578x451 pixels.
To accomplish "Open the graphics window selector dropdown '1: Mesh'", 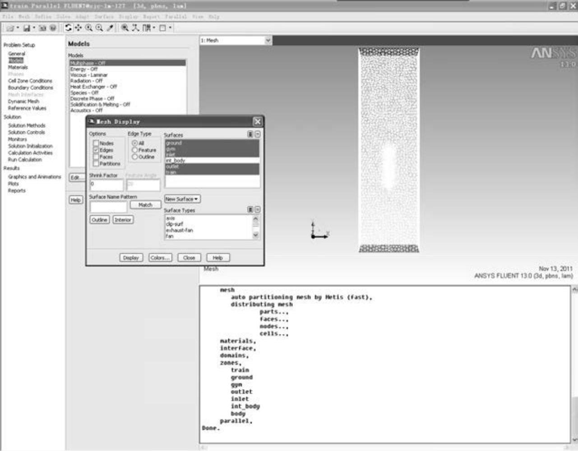I will pos(268,41).
